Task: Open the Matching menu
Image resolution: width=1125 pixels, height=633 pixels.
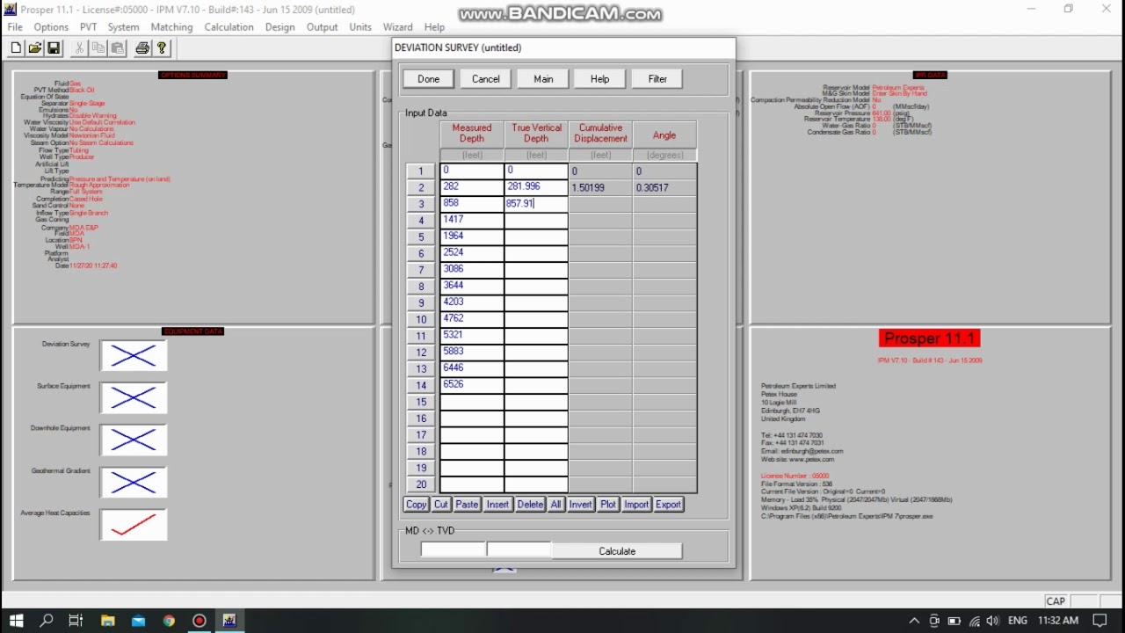Action: pyautogui.click(x=171, y=27)
